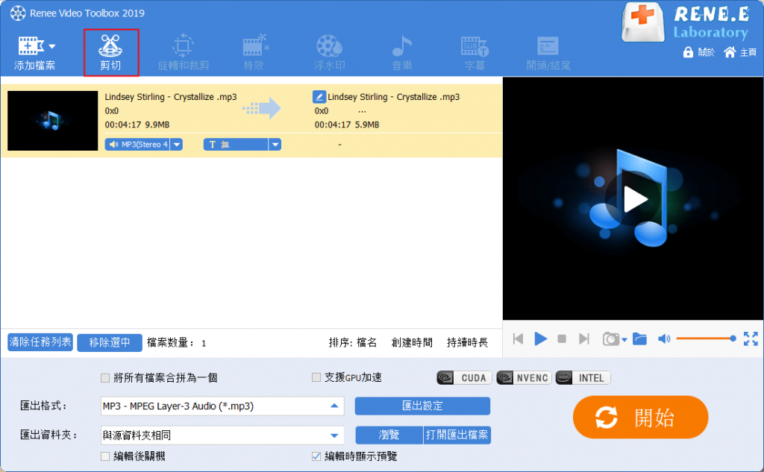Viewport: 764px width, 472px height.
Task: Go to 主頁 home page
Action: (739, 52)
